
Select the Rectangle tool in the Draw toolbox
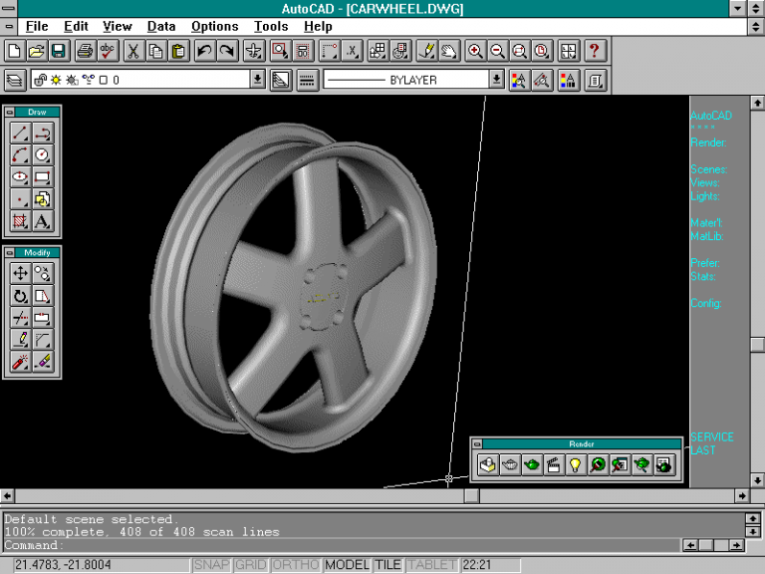click(43, 177)
